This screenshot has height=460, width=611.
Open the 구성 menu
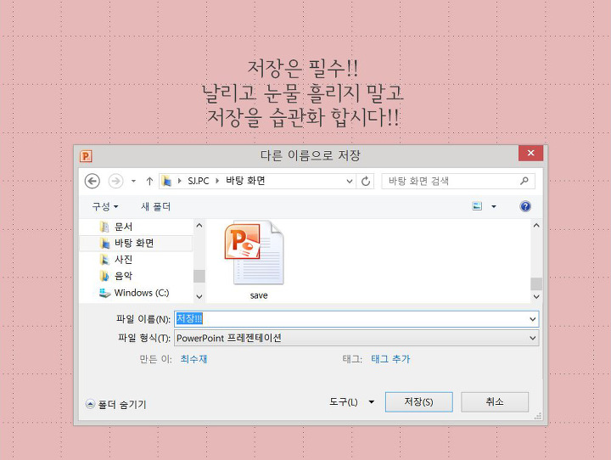105,206
